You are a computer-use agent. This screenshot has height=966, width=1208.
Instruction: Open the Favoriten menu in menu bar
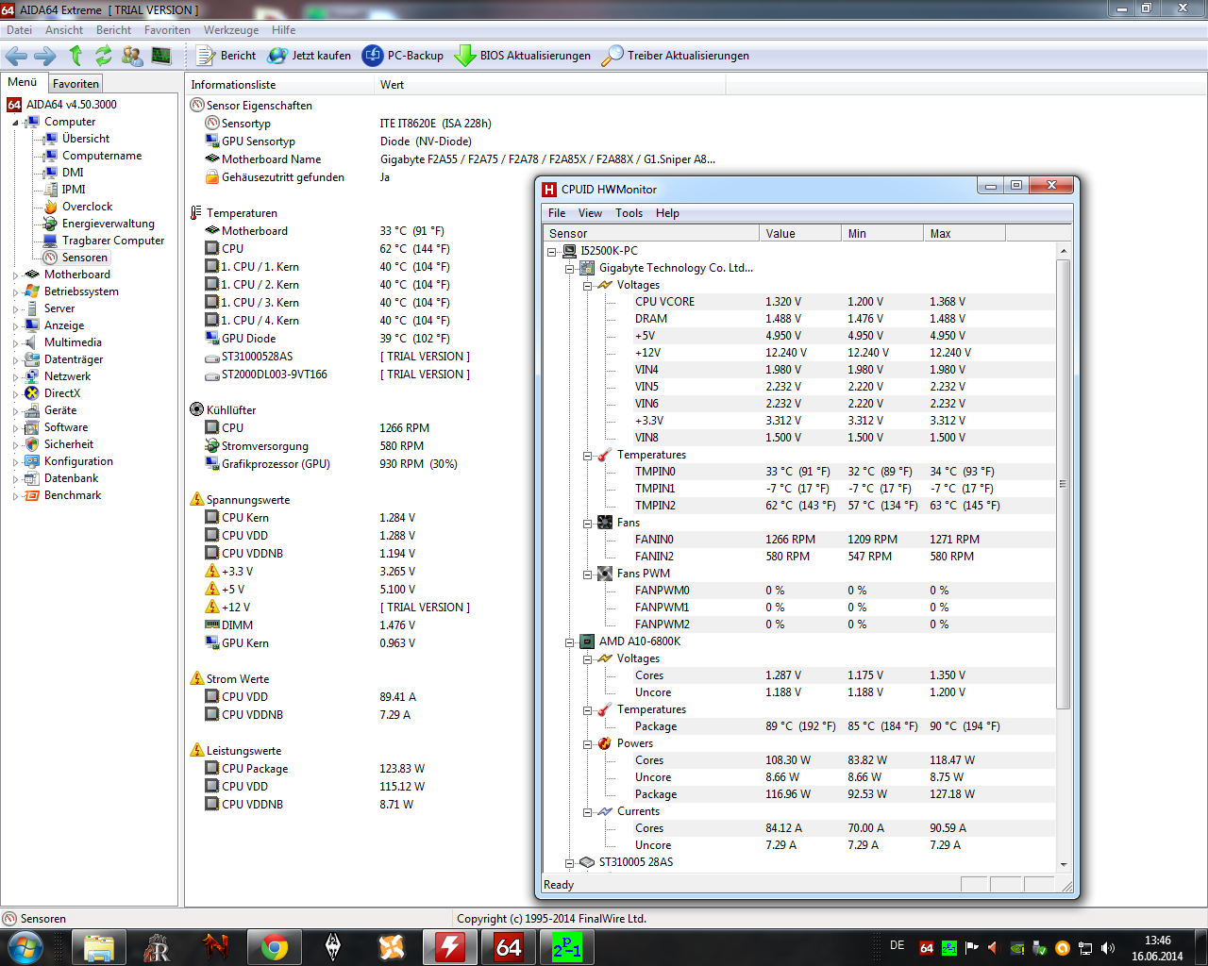(167, 30)
